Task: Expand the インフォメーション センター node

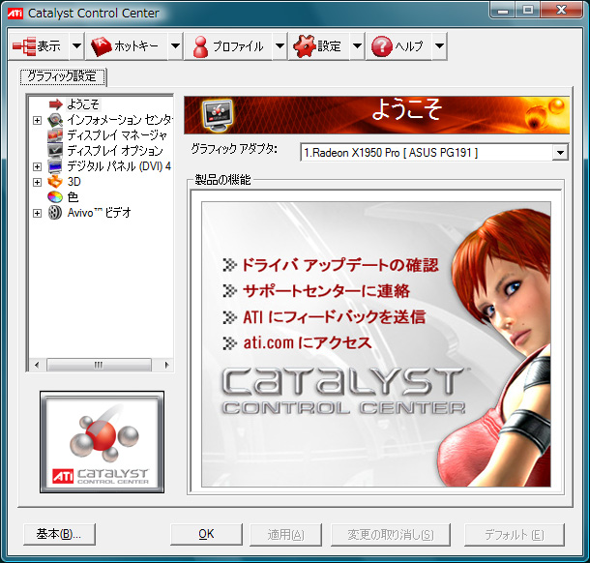Action: click(x=37, y=120)
